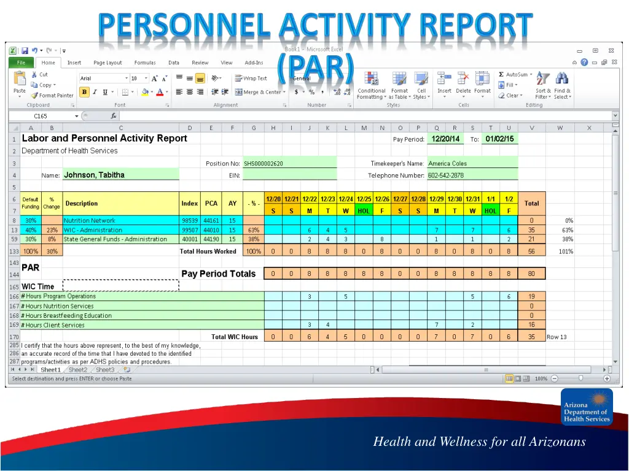Viewport: 629px width, 471px height.
Task: Click the Increase Decimal icon
Action: coord(337,92)
